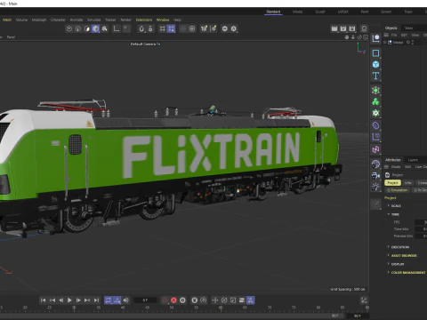Go to the end of timeline
427x320 pixels.
point(96,300)
